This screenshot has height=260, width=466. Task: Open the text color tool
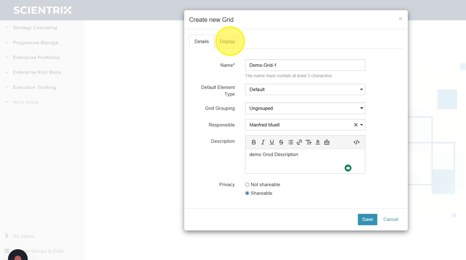click(x=317, y=142)
